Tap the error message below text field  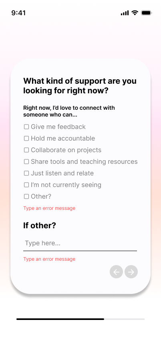click(49, 259)
